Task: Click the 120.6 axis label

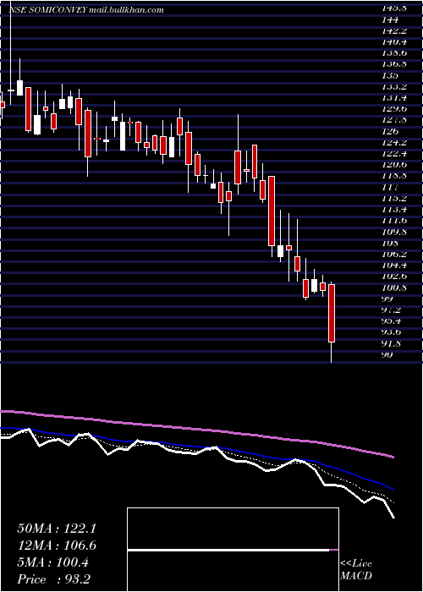Action: point(396,164)
